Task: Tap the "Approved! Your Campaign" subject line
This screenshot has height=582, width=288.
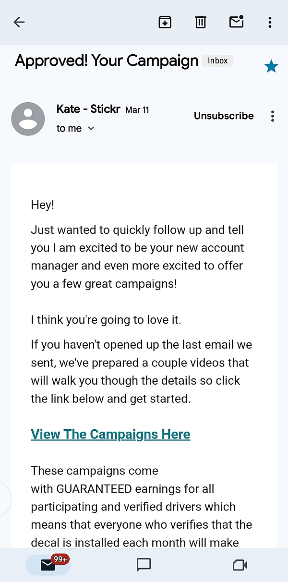Action: (107, 61)
